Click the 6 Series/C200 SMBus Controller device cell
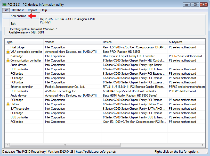This screenshot has height=156, width=210. point(134,104)
